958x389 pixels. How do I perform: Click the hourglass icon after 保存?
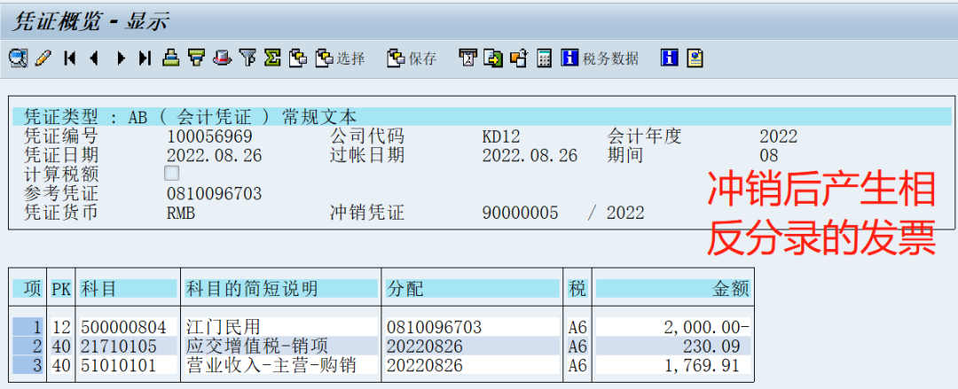468,58
